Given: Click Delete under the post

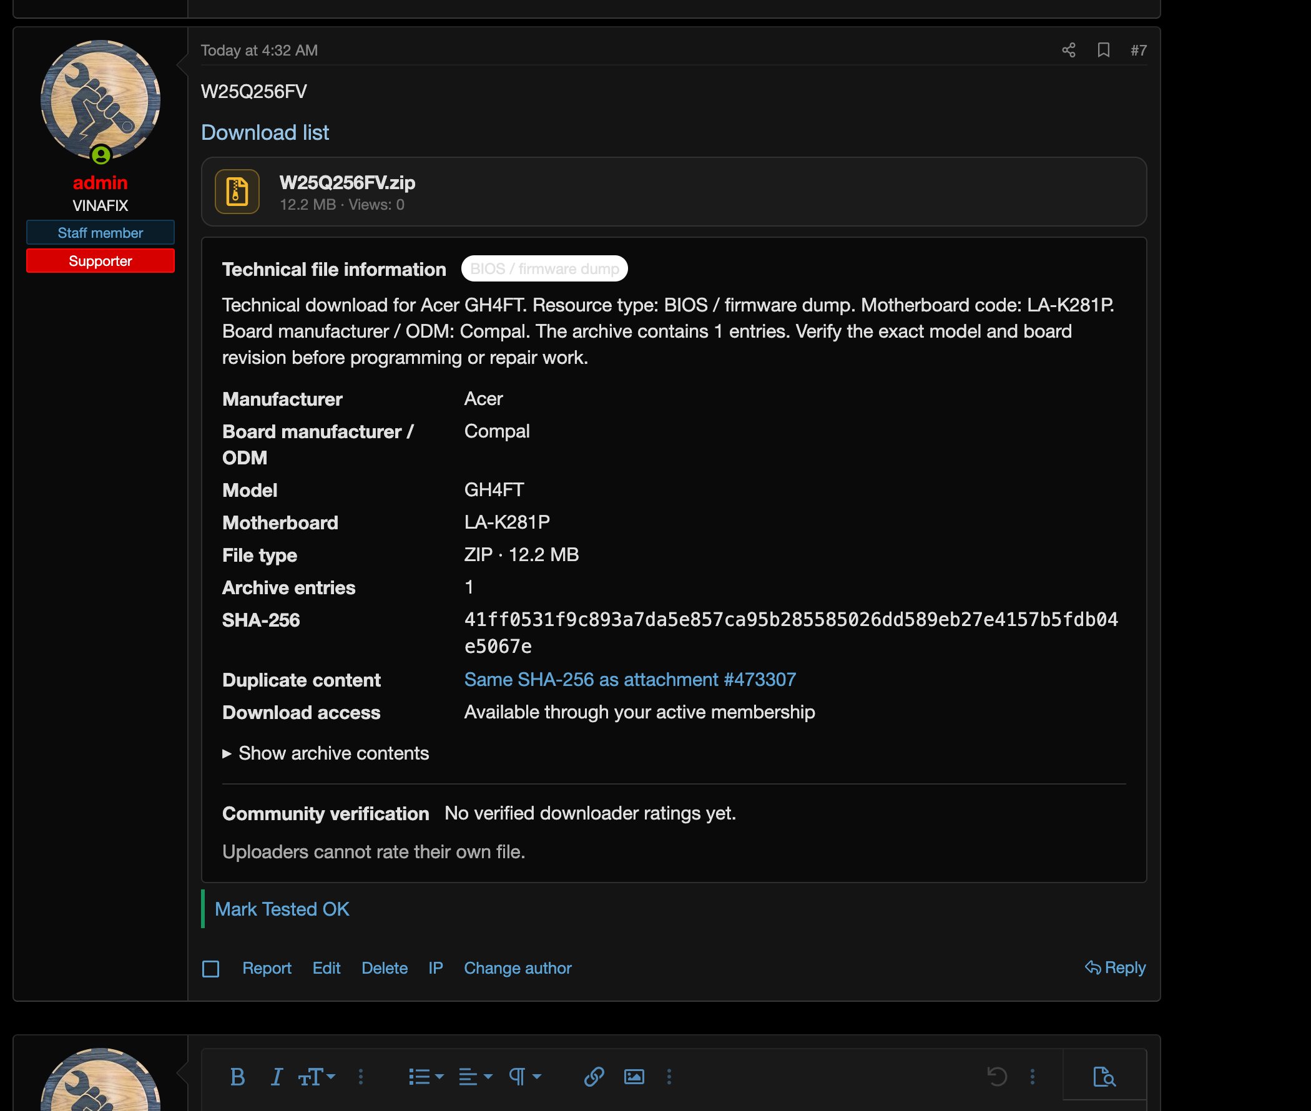Looking at the screenshot, I should [385, 968].
